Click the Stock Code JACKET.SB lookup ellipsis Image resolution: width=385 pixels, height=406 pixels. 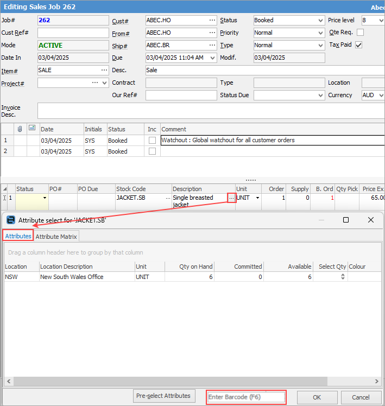168,198
